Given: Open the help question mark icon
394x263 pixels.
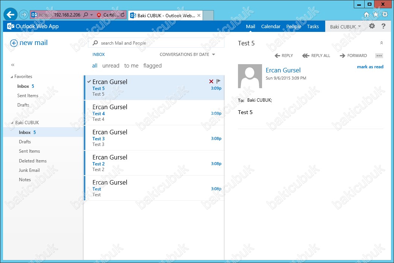Looking at the screenshot, I should pos(383,26).
